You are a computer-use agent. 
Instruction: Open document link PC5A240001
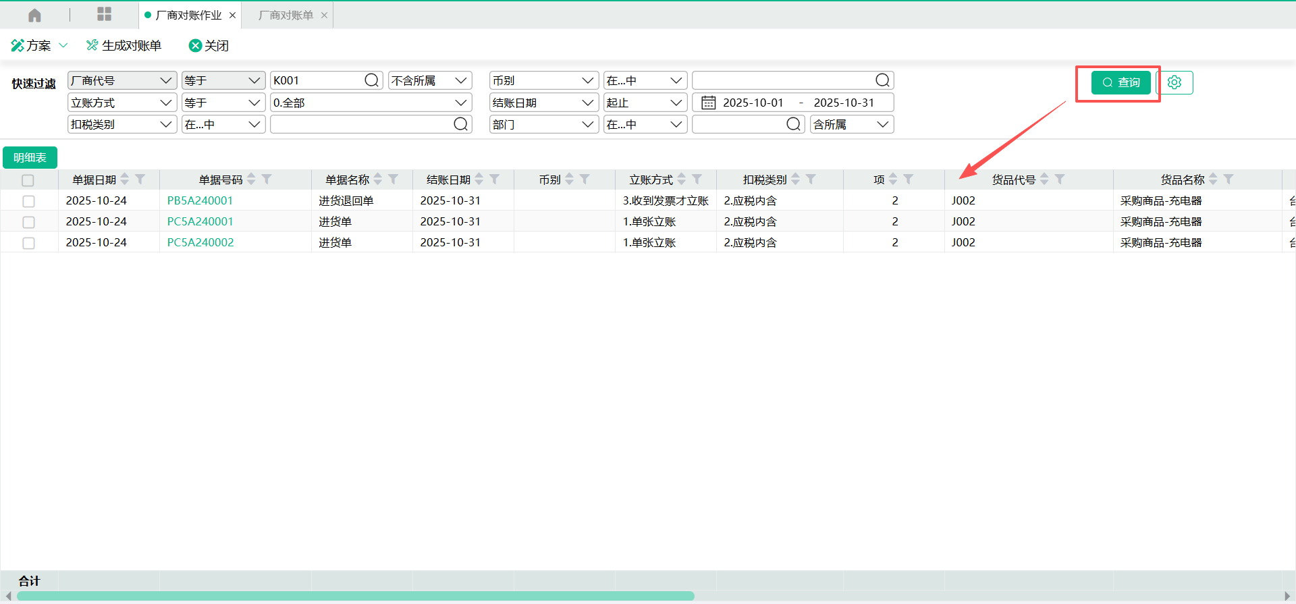click(x=200, y=221)
